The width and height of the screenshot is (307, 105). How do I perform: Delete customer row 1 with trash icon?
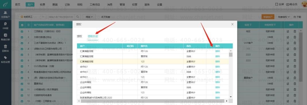click(x=295, y=31)
